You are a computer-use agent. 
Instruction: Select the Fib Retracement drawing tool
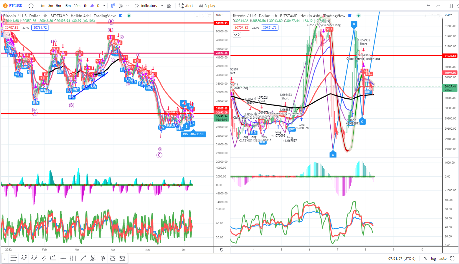click(113, 258)
